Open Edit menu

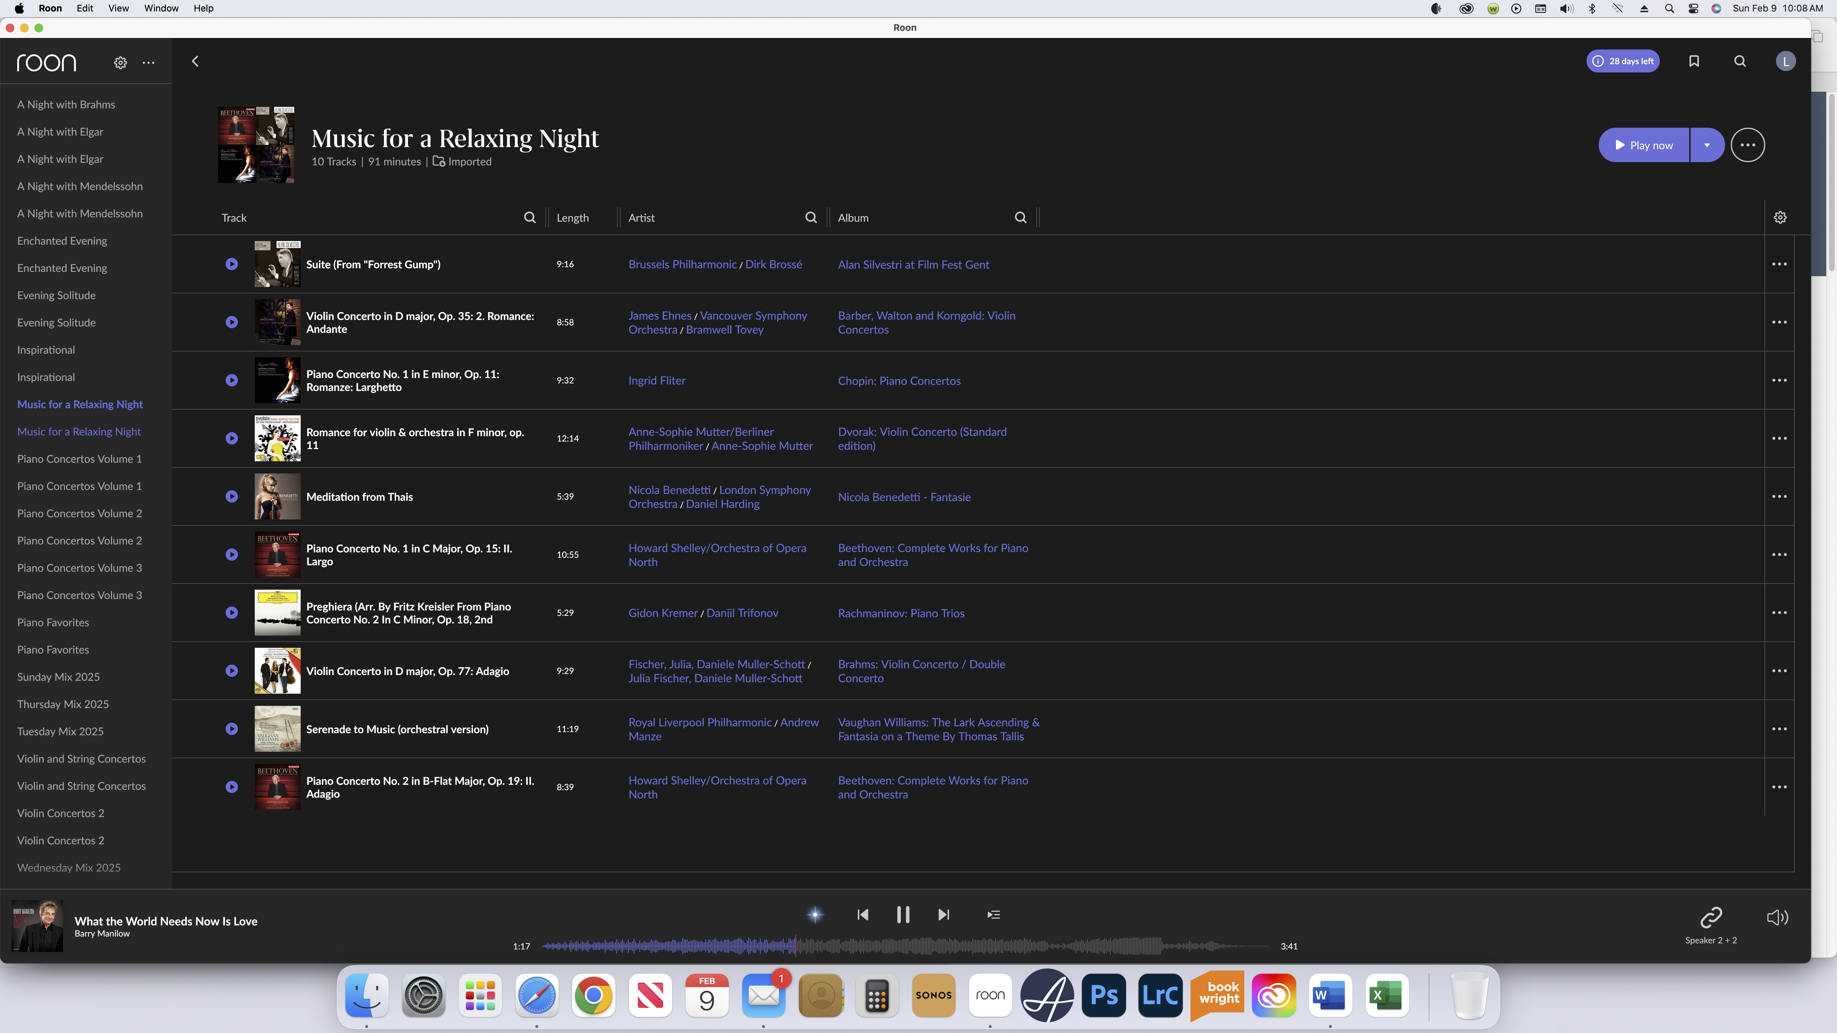pos(85,9)
